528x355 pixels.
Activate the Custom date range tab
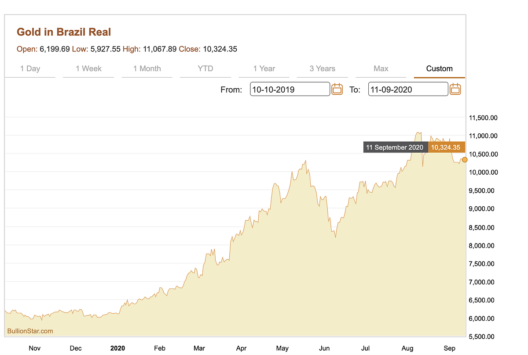click(x=439, y=68)
